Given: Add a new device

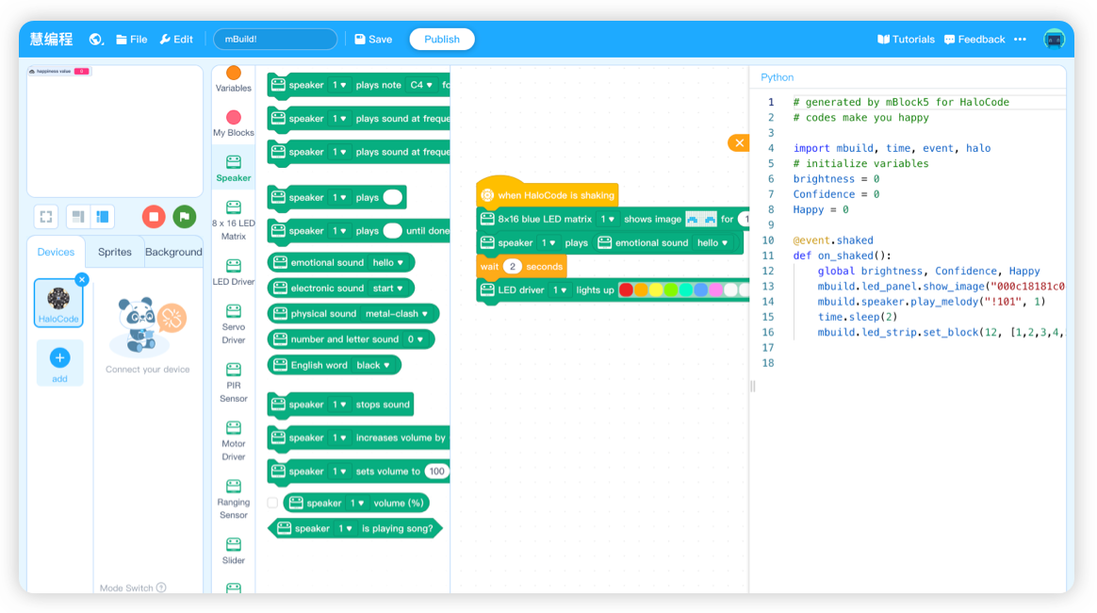Looking at the screenshot, I should [x=59, y=363].
